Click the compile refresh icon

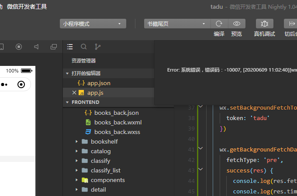click(219, 24)
